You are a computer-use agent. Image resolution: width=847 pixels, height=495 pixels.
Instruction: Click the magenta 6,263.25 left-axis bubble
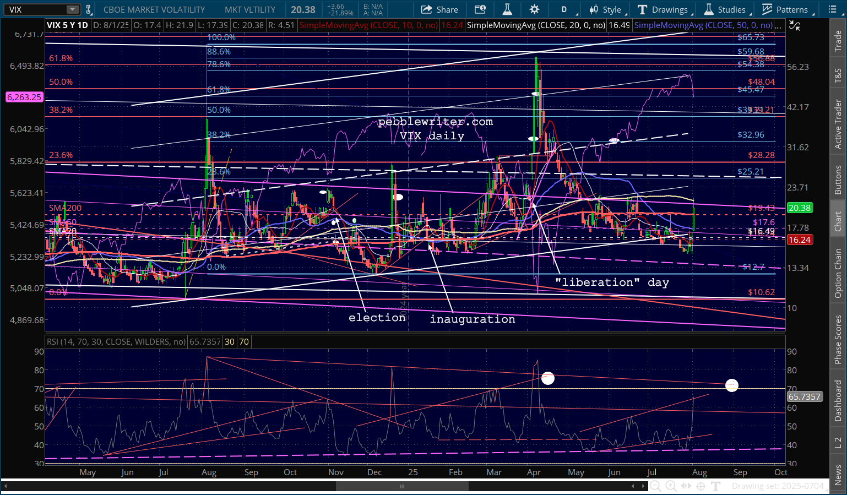24,97
